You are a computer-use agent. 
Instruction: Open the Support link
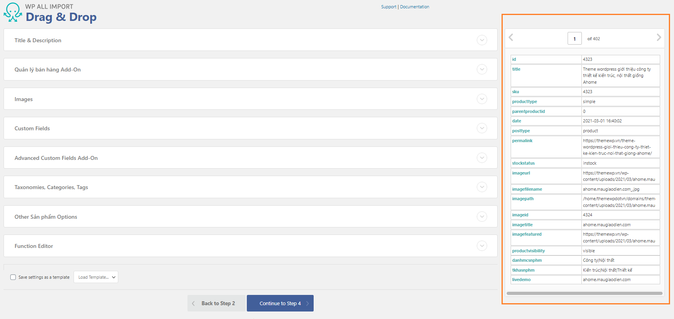coord(388,7)
